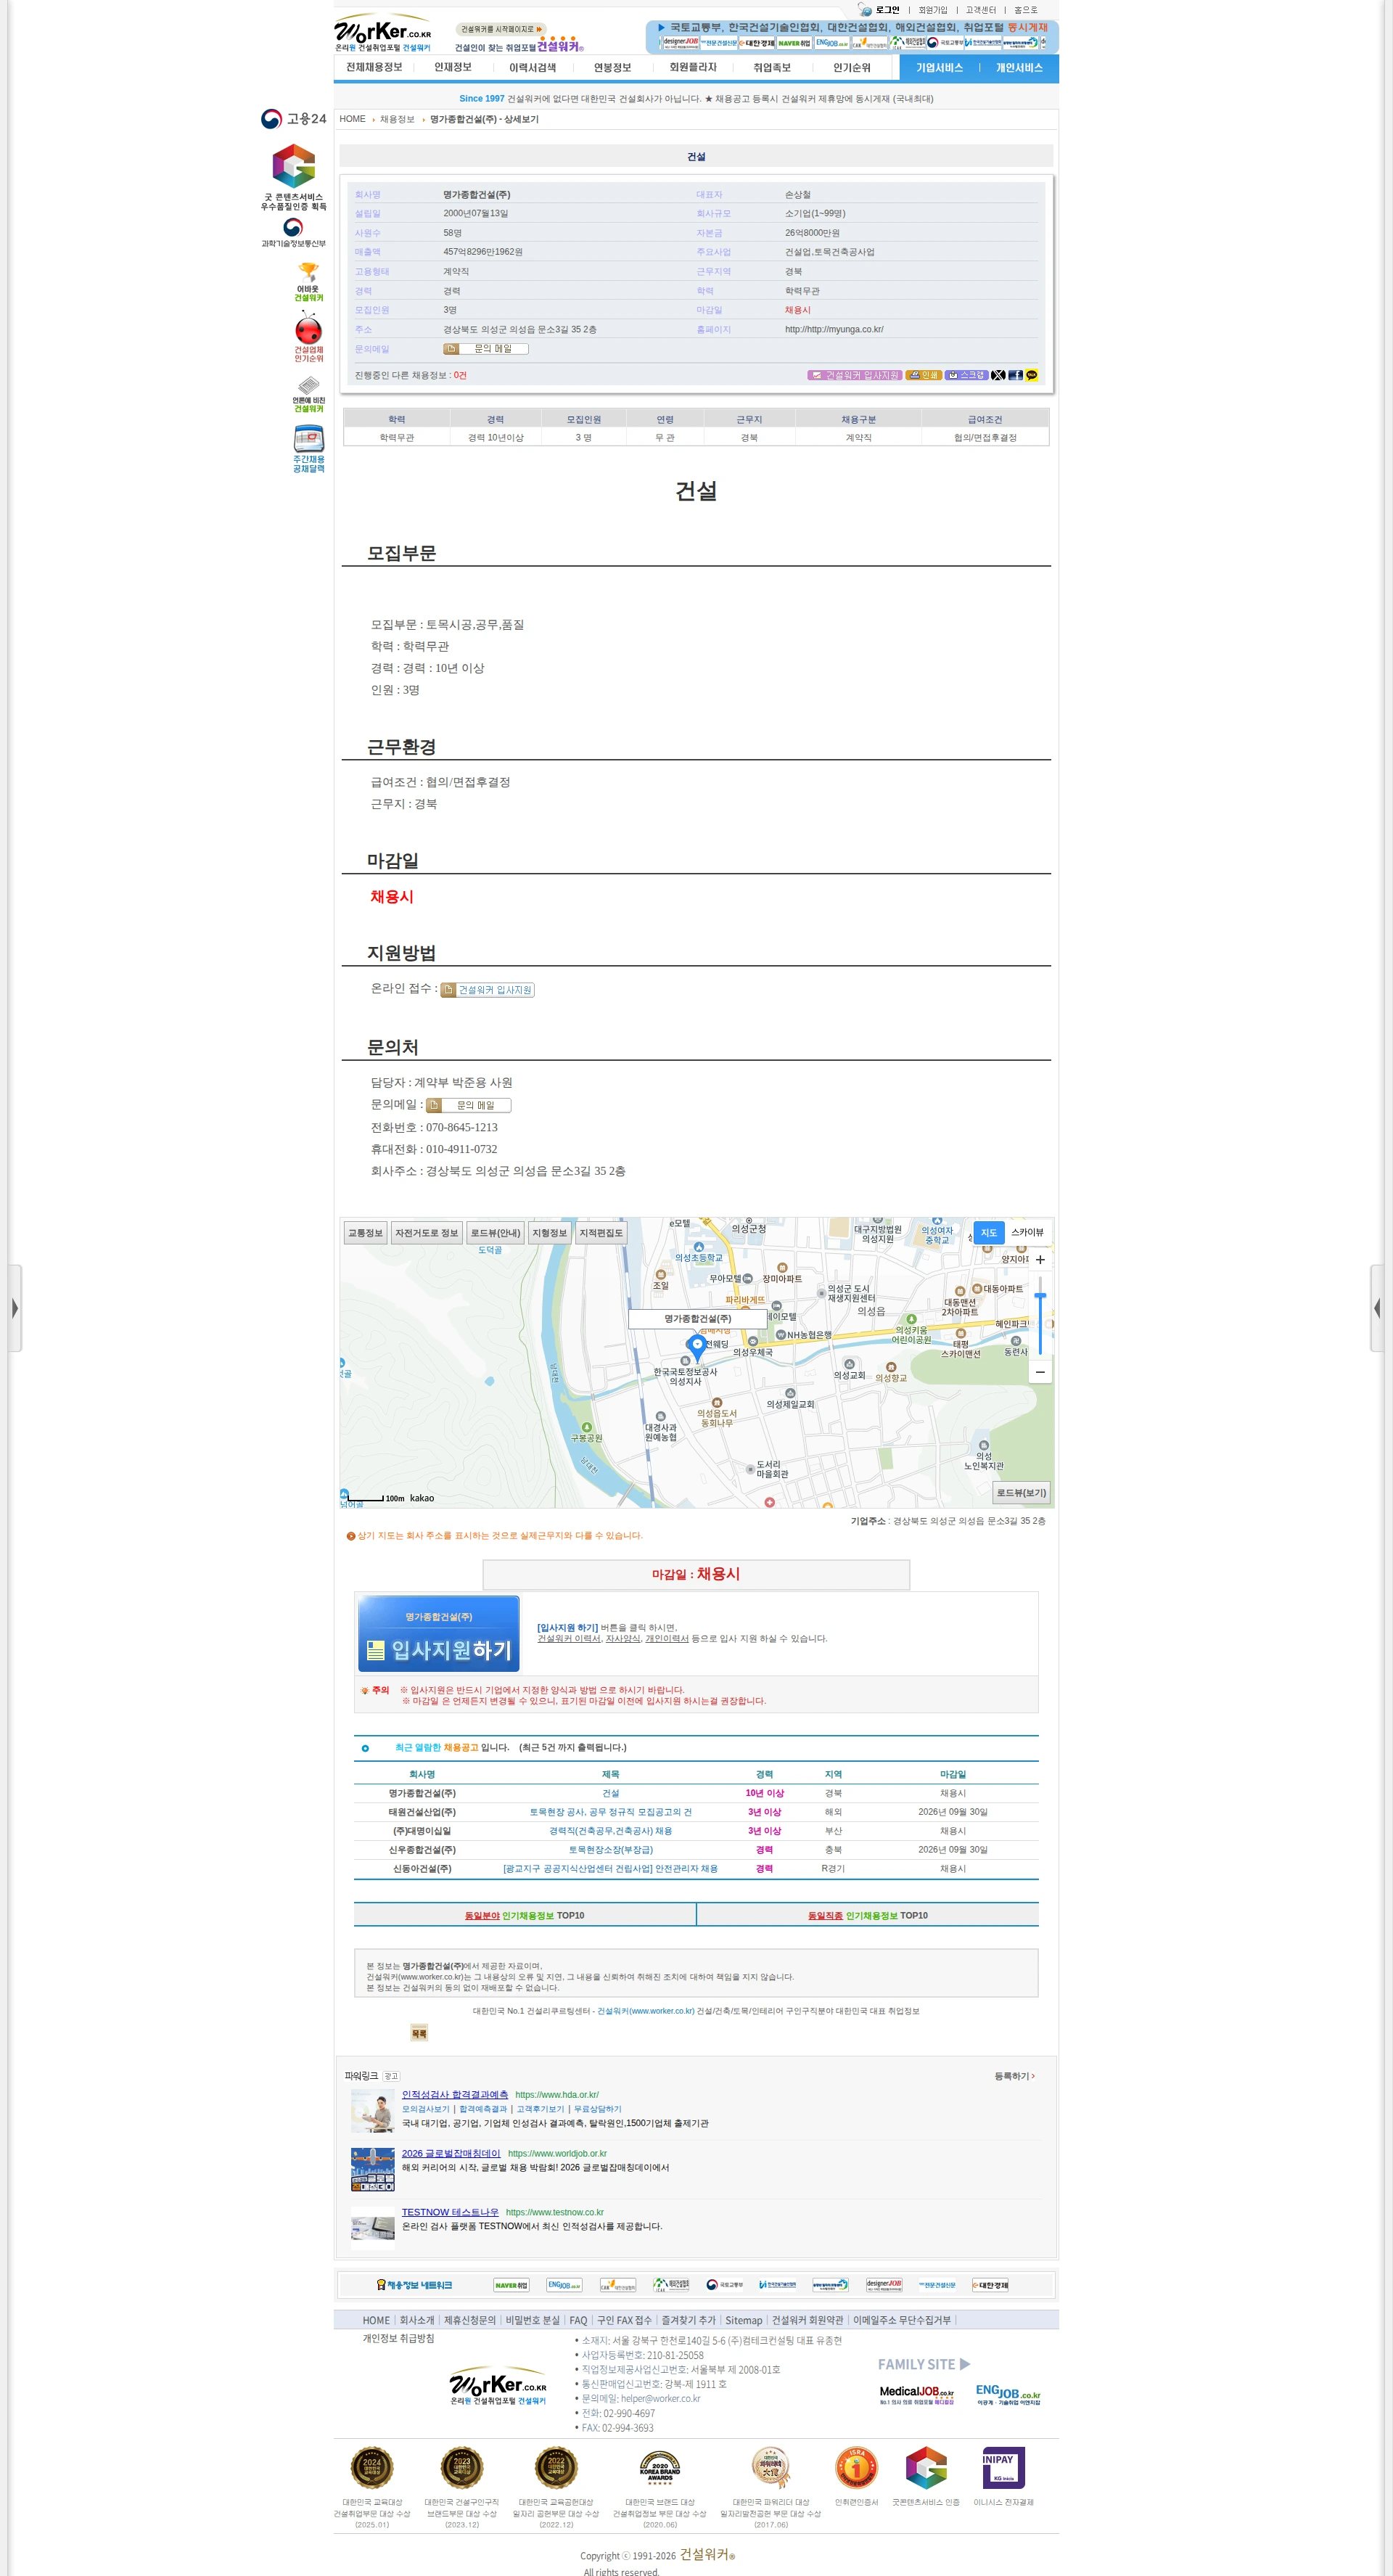The image size is (1393, 2576).
Task: Open the Sitemap link in the footer
Action: 743,2320
